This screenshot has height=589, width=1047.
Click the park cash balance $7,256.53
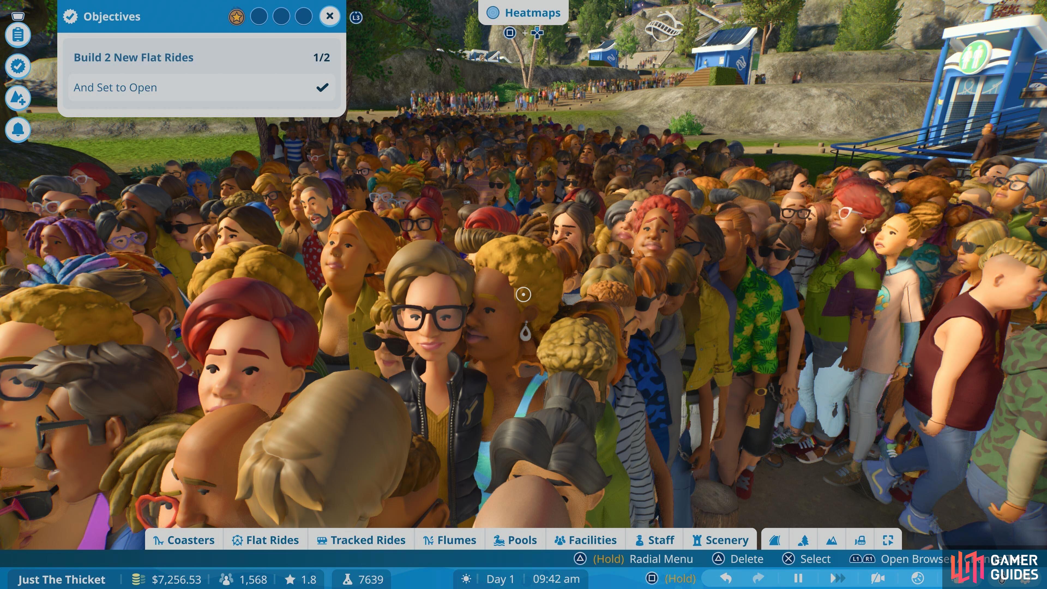point(176,579)
